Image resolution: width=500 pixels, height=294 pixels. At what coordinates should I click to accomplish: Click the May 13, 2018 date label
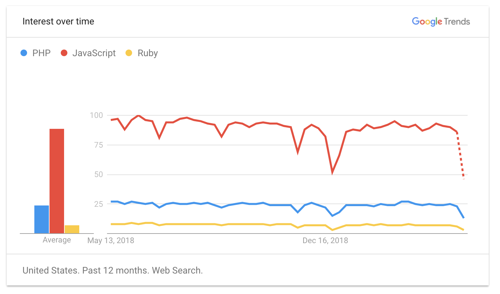111,240
